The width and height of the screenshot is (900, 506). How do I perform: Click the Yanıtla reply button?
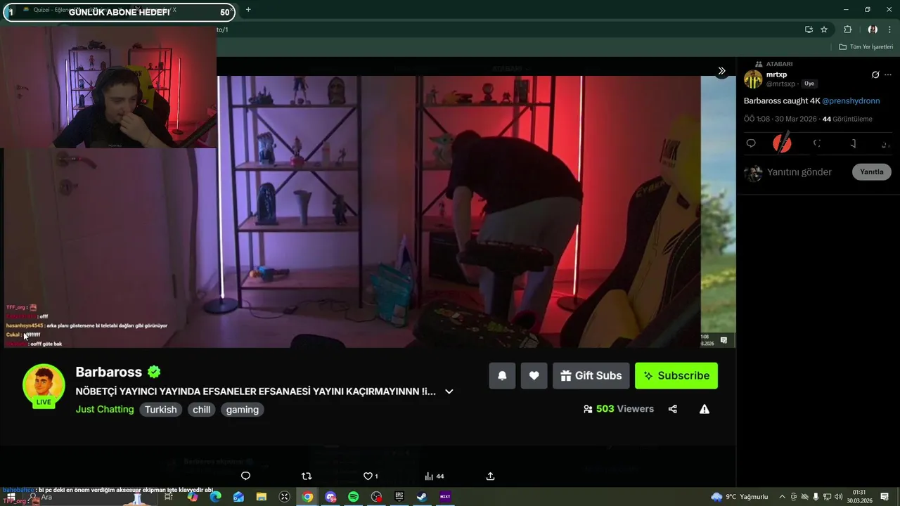872,171
